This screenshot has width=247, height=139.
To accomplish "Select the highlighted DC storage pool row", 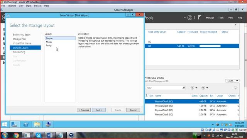I will point(192,46).
